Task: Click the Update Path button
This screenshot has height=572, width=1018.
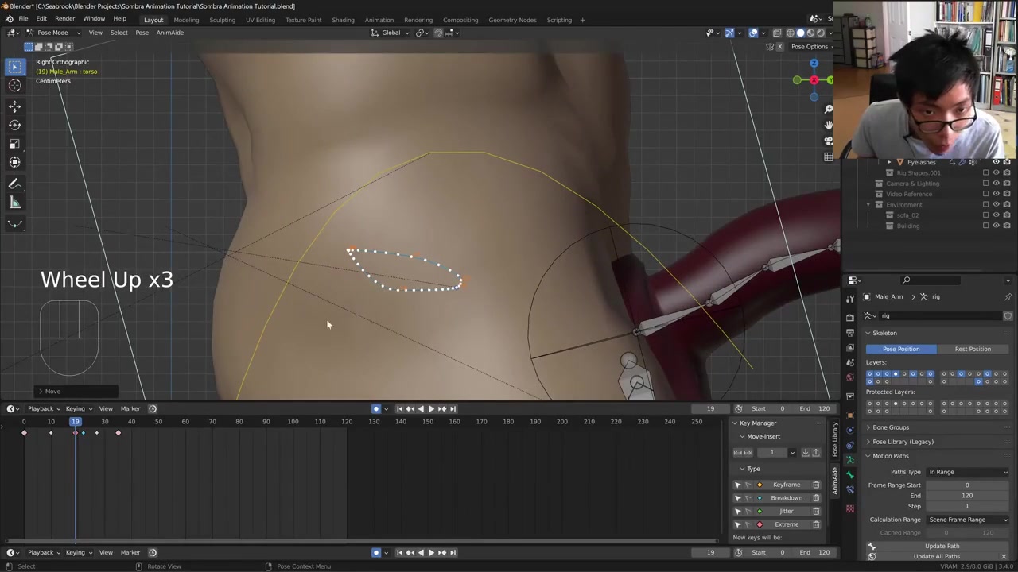Action: point(942,546)
